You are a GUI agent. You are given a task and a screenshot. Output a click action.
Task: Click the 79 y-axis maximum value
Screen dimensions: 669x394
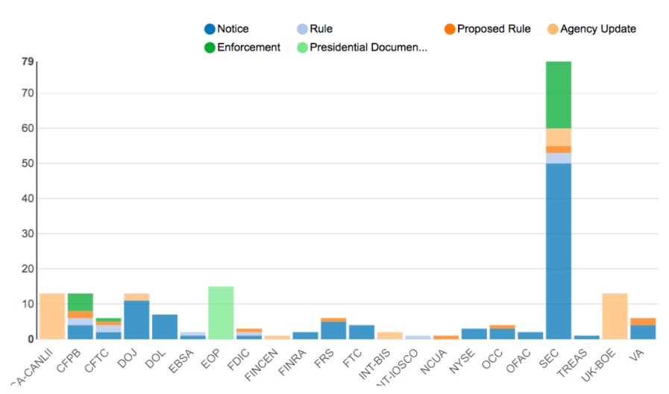coord(28,62)
